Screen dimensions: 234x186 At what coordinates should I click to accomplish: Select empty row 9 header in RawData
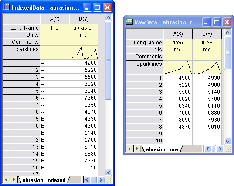pyautogui.click(x=144, y=133)
